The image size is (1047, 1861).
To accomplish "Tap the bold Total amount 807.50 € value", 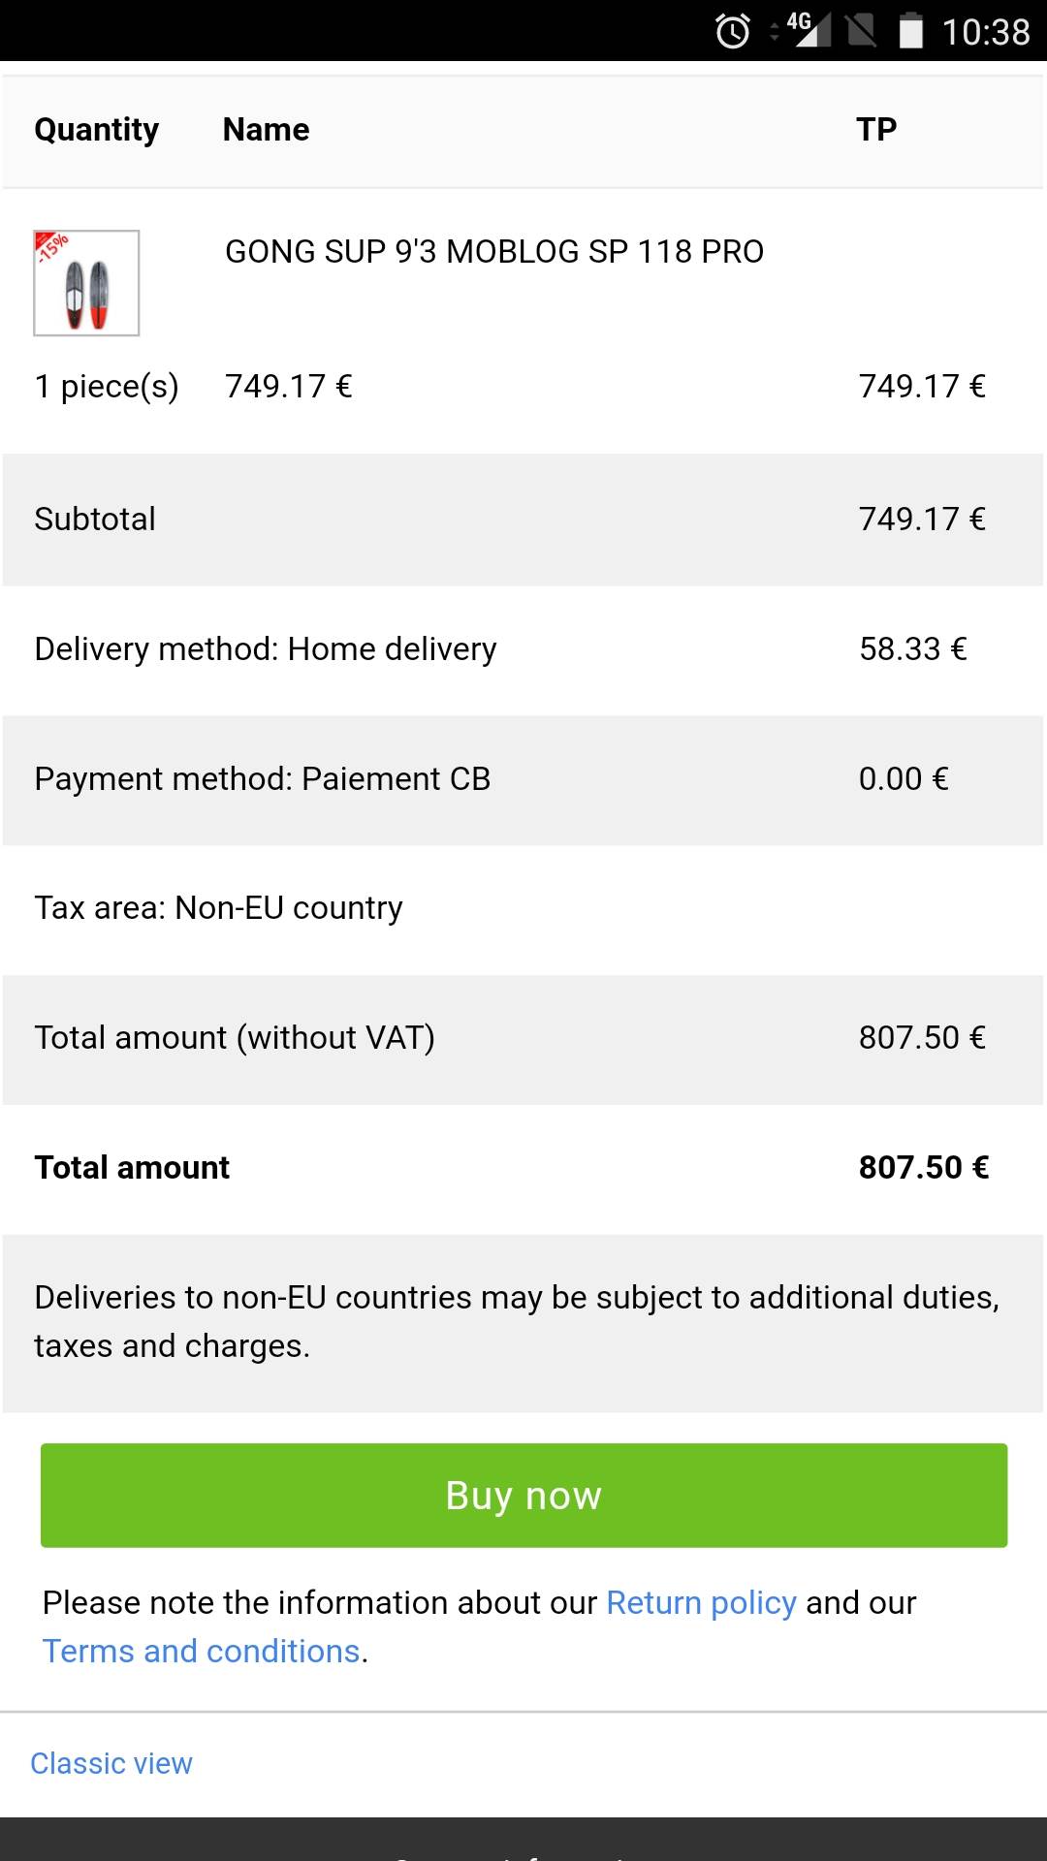I will [923, 1168].
